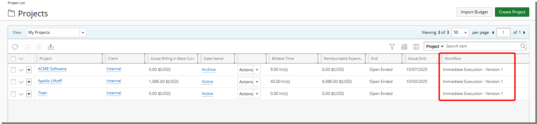Open the ACME Software project link
This screenshot has width=537, height=124.
coord(52,69)
